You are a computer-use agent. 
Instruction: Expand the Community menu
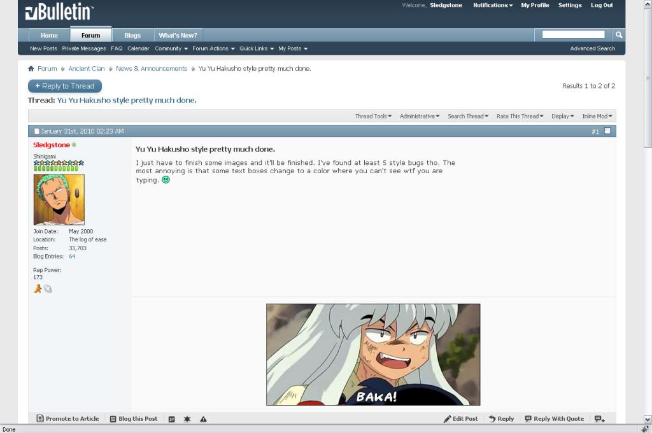(171, 48)
